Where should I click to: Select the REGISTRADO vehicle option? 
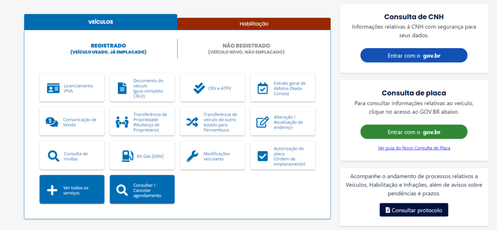pyautogui.click(x=108, y=48)
